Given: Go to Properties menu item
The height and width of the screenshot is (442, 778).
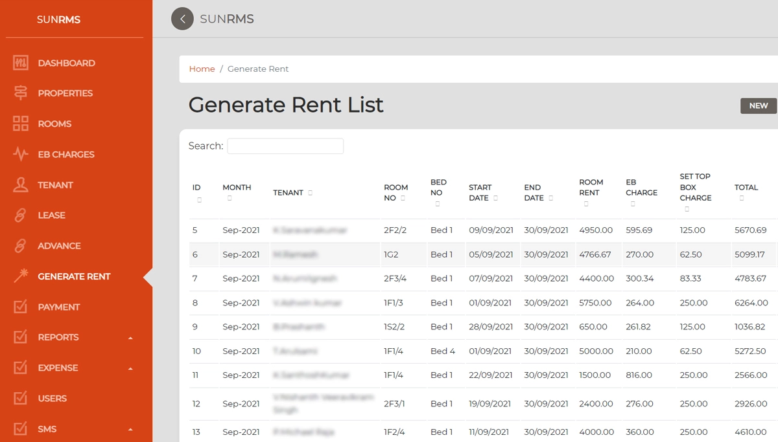Looking at the screenshot, I should coord(65,93).
